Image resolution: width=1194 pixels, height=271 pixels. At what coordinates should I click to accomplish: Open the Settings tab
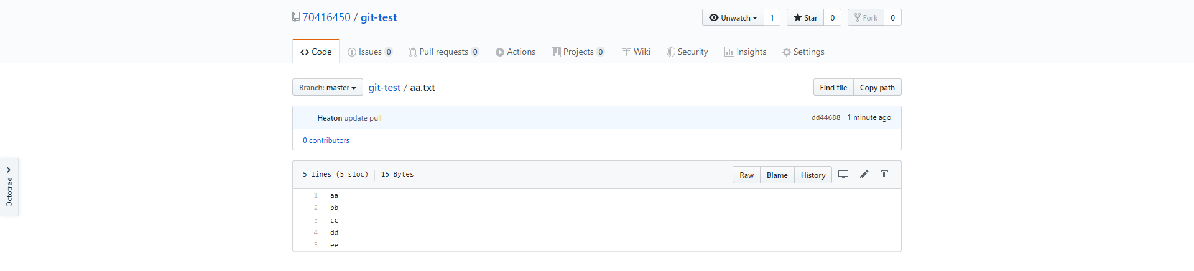(x=803, y=52)
